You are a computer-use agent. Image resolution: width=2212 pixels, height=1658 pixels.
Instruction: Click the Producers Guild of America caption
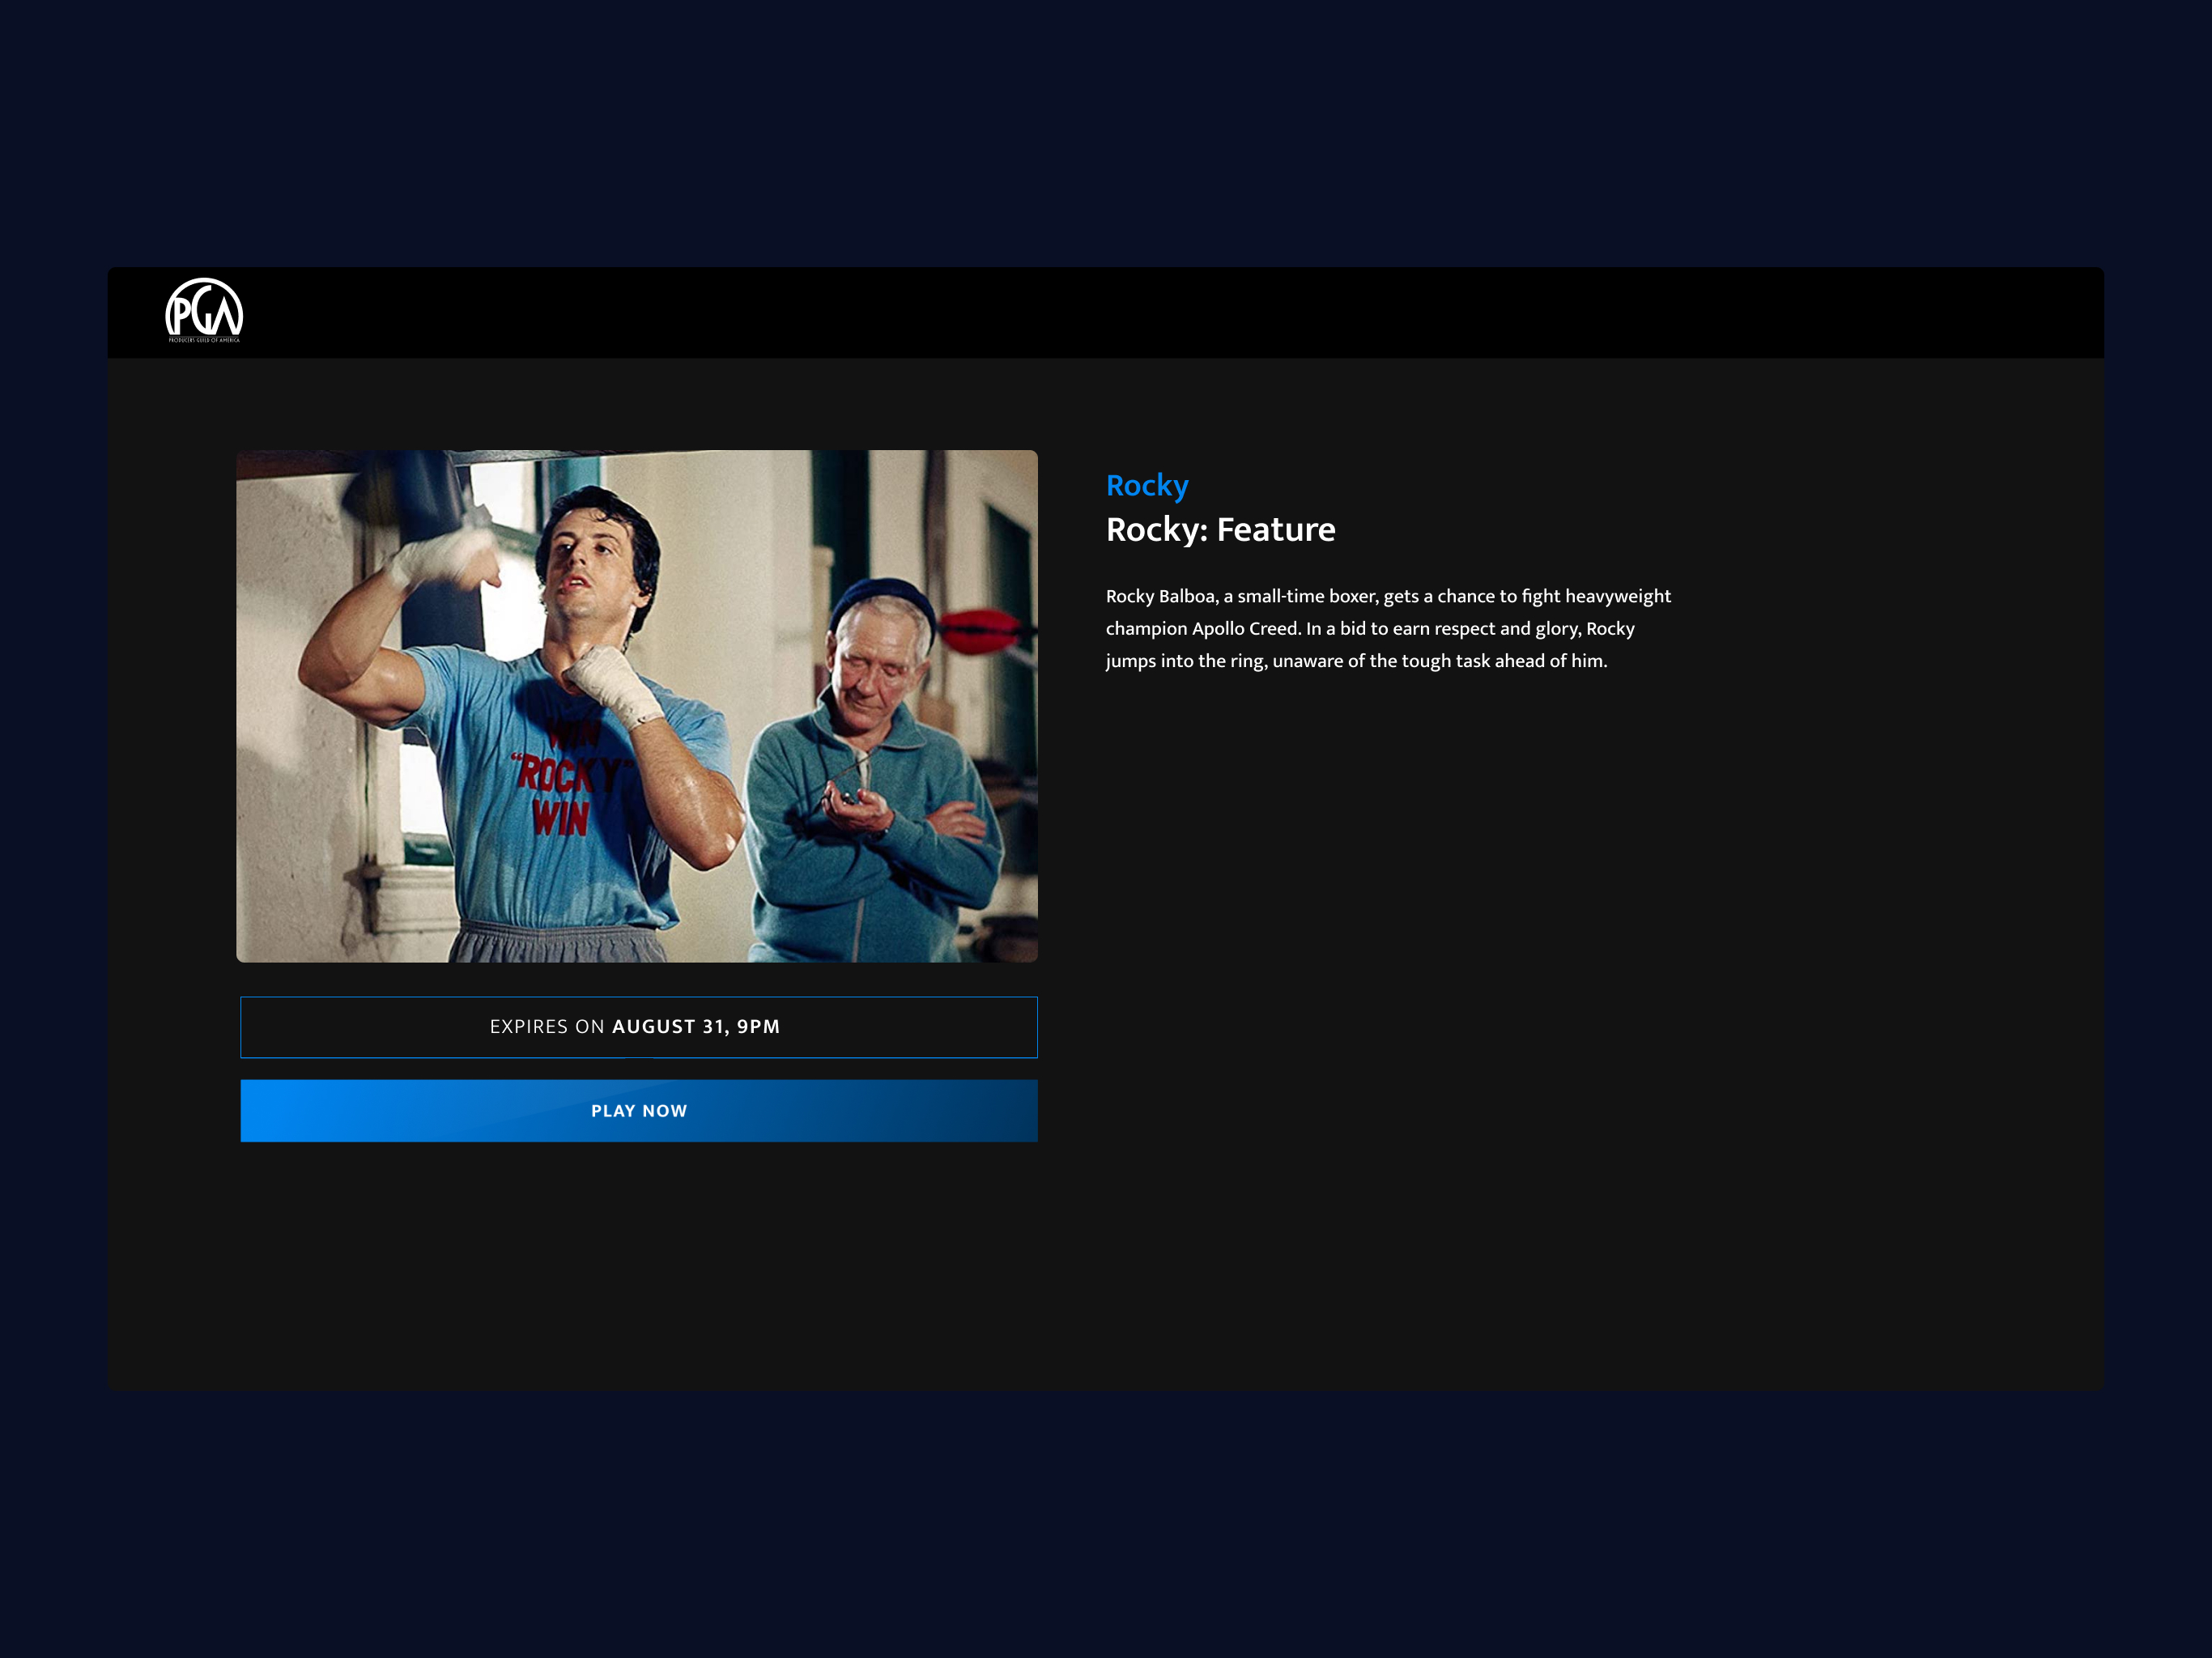click(204, 340)
